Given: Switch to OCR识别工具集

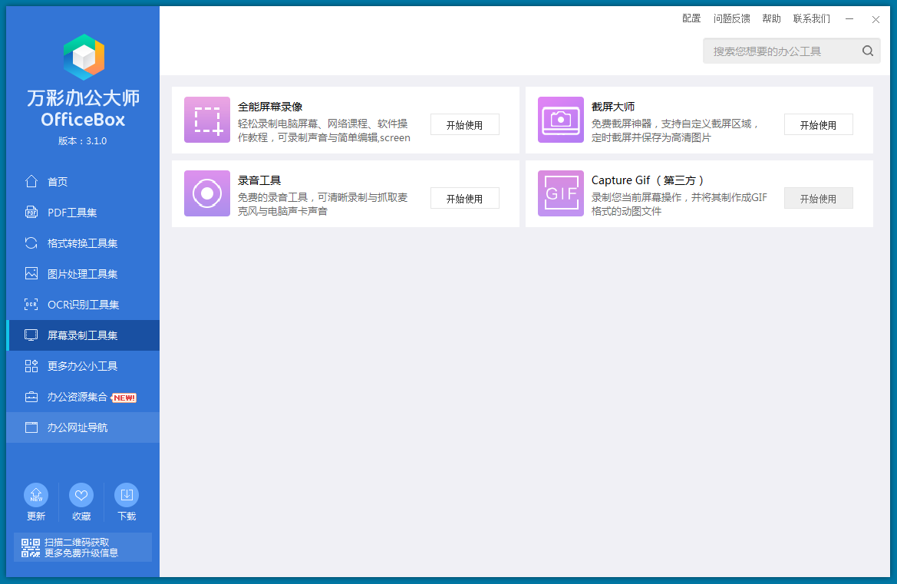Looking at the screenshot, I should pyautogui.click(x=83, y=305).
